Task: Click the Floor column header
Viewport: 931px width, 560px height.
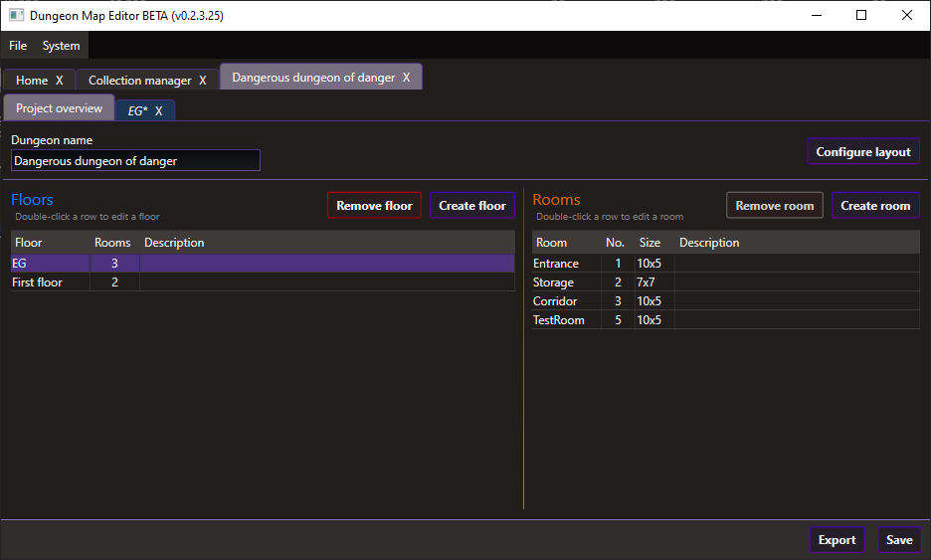Action: pyautogui.click(x=51, y=243)
